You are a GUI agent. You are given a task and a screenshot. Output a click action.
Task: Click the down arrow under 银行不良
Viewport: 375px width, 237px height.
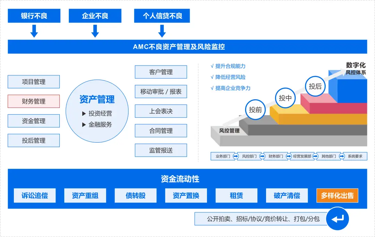[34, 31]
